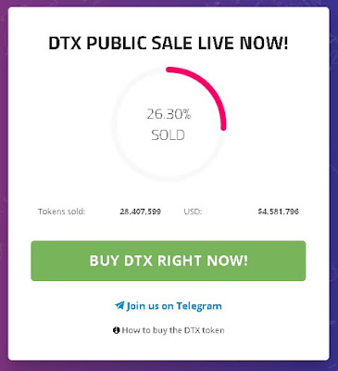Click the word Telegram in the blue link
This screenshot has width=338, height=371.
[x=199, y=306]
